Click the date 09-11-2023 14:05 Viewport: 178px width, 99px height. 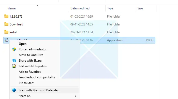(82, 24)
